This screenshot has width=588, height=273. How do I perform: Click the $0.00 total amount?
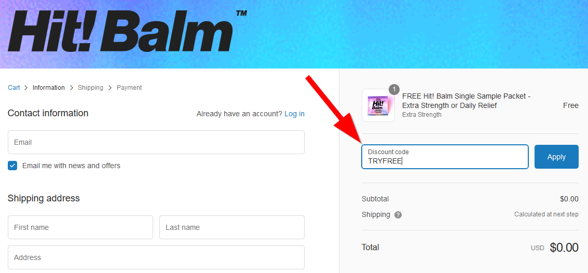(564, 247)
